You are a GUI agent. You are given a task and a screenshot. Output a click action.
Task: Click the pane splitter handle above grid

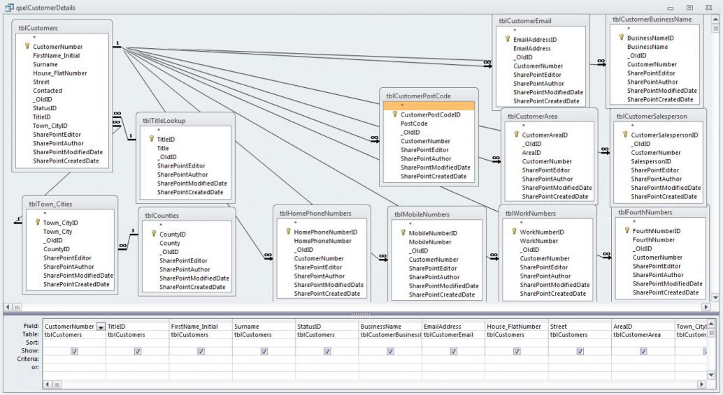pos(361,313)
